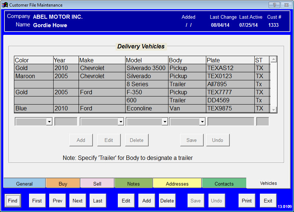Select the '8 Series' model cell

pos(146,84)
